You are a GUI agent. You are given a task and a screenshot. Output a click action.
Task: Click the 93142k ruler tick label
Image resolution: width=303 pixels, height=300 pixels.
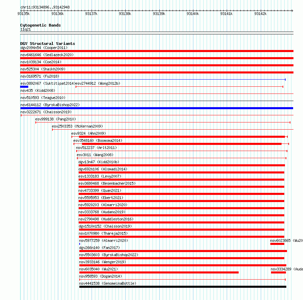tap(260, 14)
